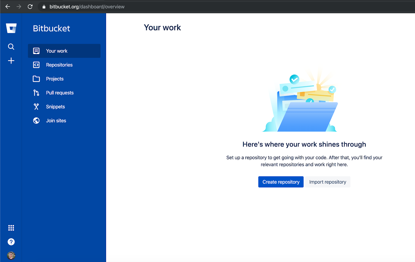Go back with browser back arrow
This screenshot has height=262, width=415.
click(8, 6)
